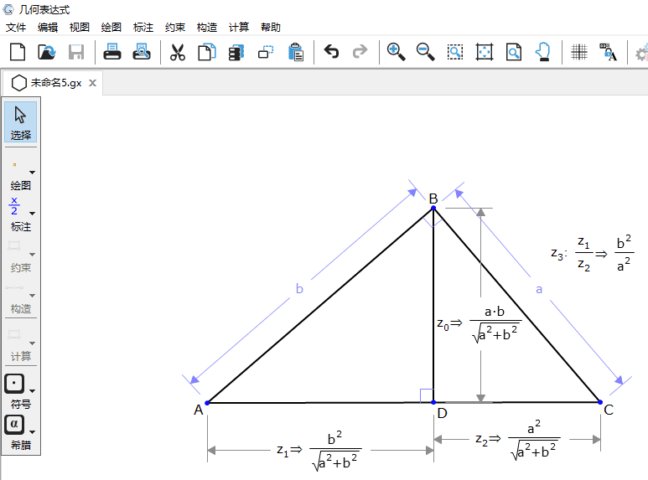The image size is (648, 480).
Task: Click the New file icon
Action: [18, 52]
